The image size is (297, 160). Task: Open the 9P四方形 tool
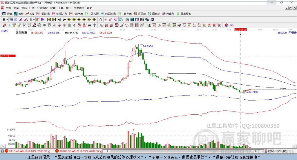pos(60,14)
